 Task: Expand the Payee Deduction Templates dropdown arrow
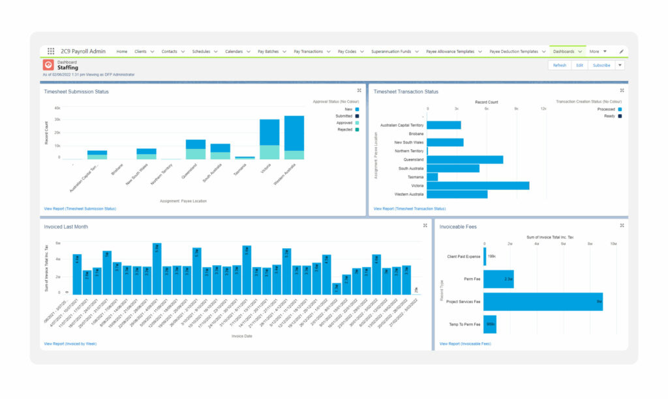click(543, 52)
